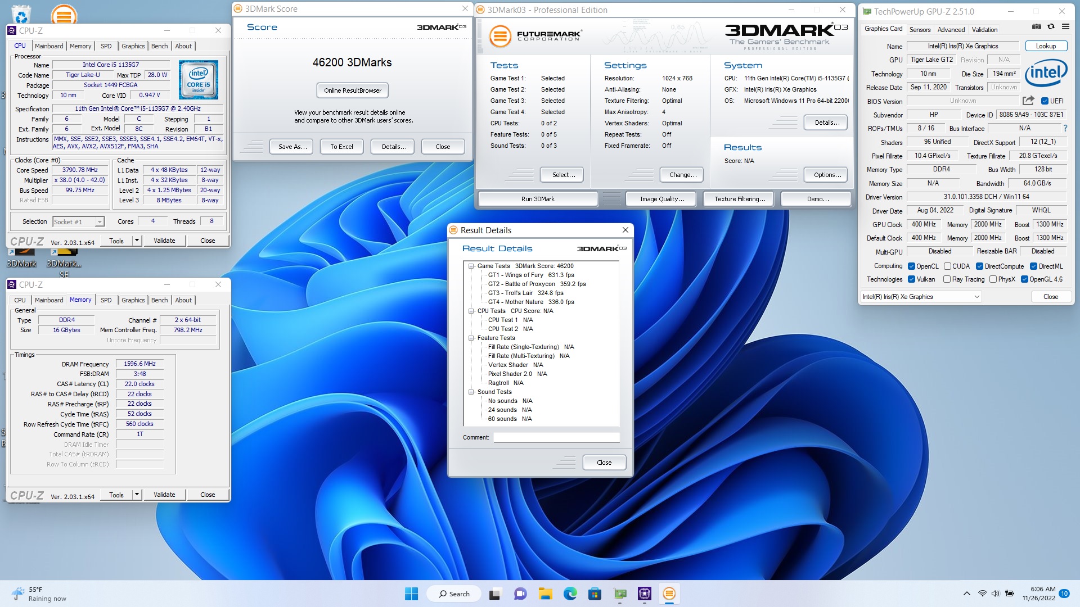Click the Texture Filtering button in 3DMark03
Image resolution: width=1080 pixels, height=607 pixels.
coord(740,199)
